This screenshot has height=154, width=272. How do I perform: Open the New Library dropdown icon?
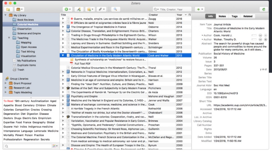coord(19,9)
